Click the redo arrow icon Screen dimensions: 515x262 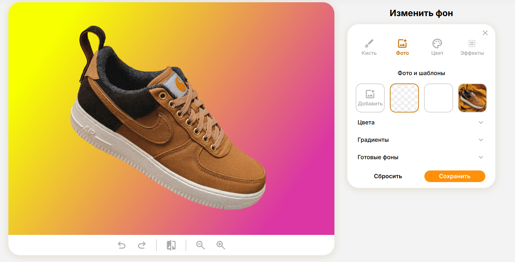142,245
